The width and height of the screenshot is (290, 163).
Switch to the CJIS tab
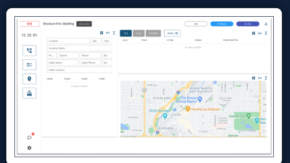139,33
